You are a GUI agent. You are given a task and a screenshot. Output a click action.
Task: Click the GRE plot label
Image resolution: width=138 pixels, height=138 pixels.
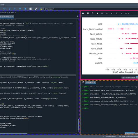(x=100, y=24)
